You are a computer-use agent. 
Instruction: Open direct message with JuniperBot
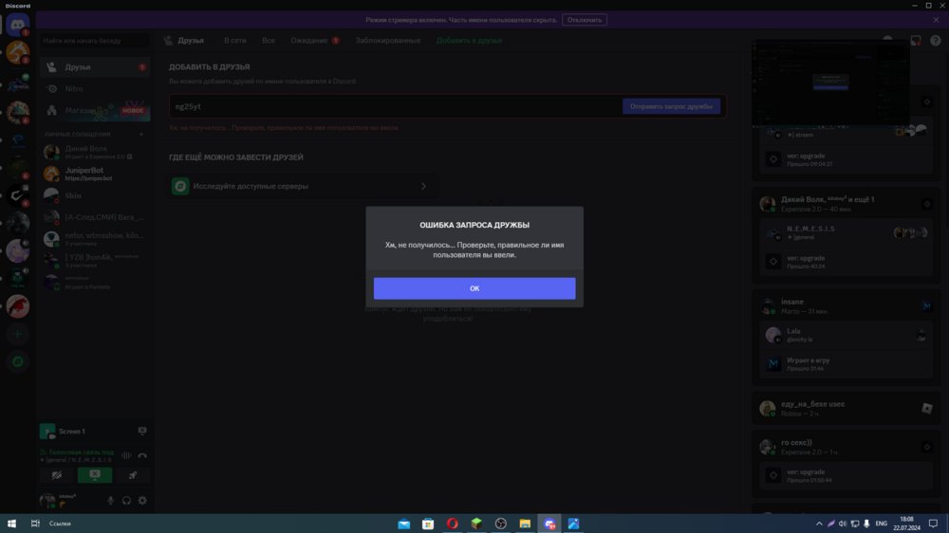pos(95,175)
